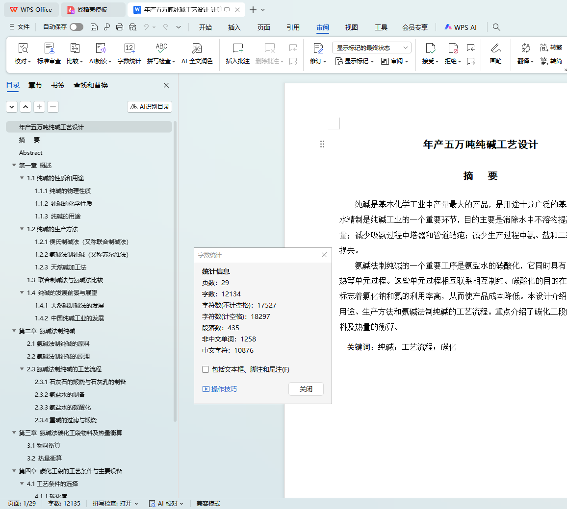The width and height of the screenshot is (567, 509).
Task: Collapse the 第一章 概述 tree node
Action: pos(14,166)
